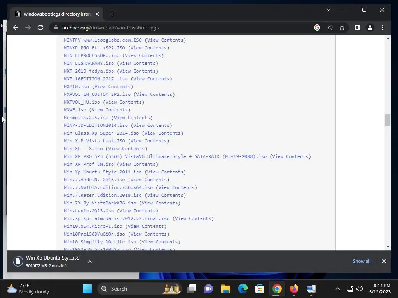
Task: Click the scrollbar down arrow
Action: pyautogui.click(x=388, y=246)
